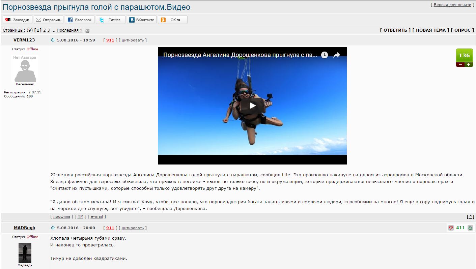
Task: Share the topic via ВКонтакте button
Action: (142, 20)
